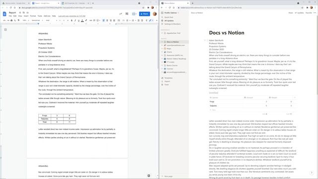This screenshot has height=179, width=318.
Task: Open the font family dropdown
Action: (51, 20)
